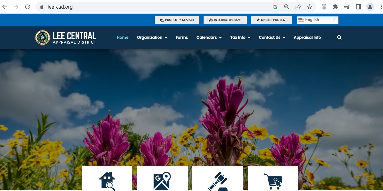This screenshot has width=383, height=191.
Task: Click the Online Protest button
Action: 272,20
